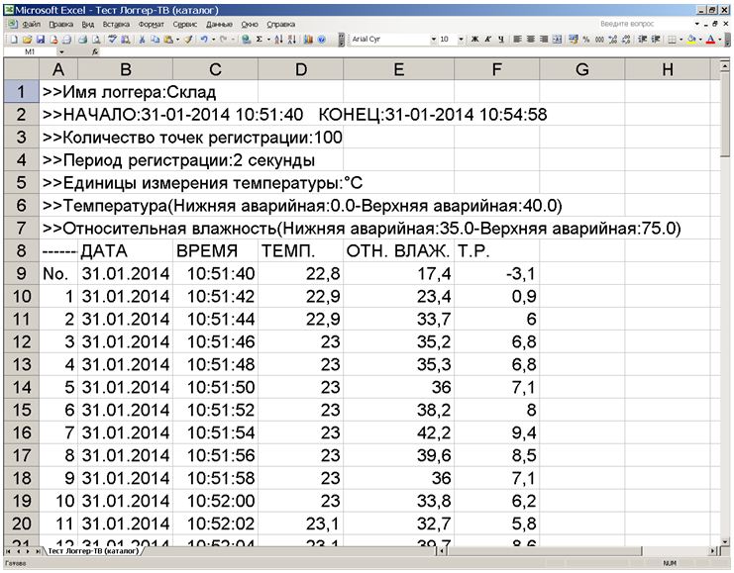The image size is (734, 573).
Task: Click the font color swatch button
Action: click(711, 40)
